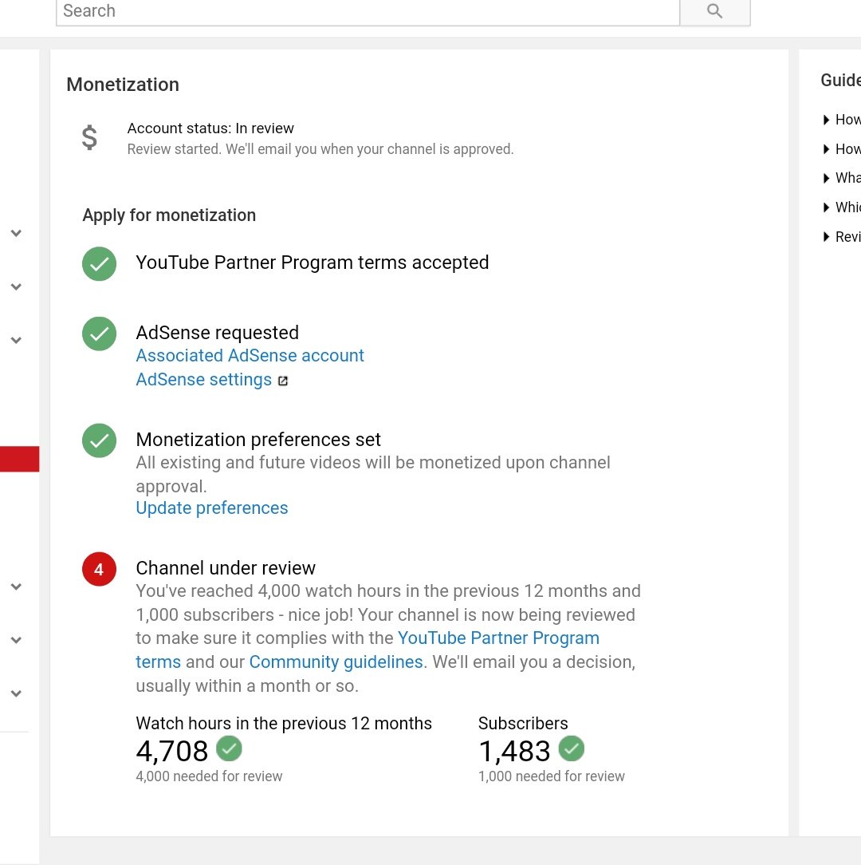Click the magnifier search button
The image size is (861, 865).
[714, 12]
